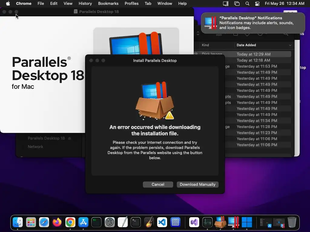This screenshot has width=310, height=232.
Task: Switch to Google Chrome in the dock
Action: (70, 222)
